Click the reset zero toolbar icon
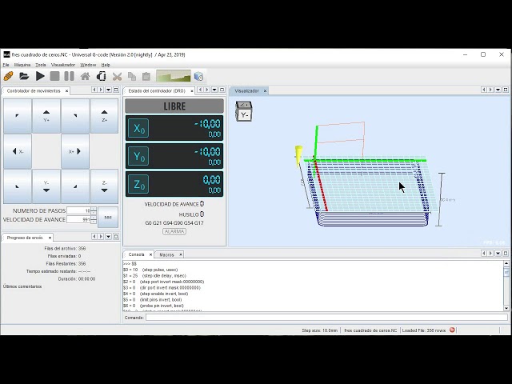This screenshot has height=384, width=512. pos(102,77)
